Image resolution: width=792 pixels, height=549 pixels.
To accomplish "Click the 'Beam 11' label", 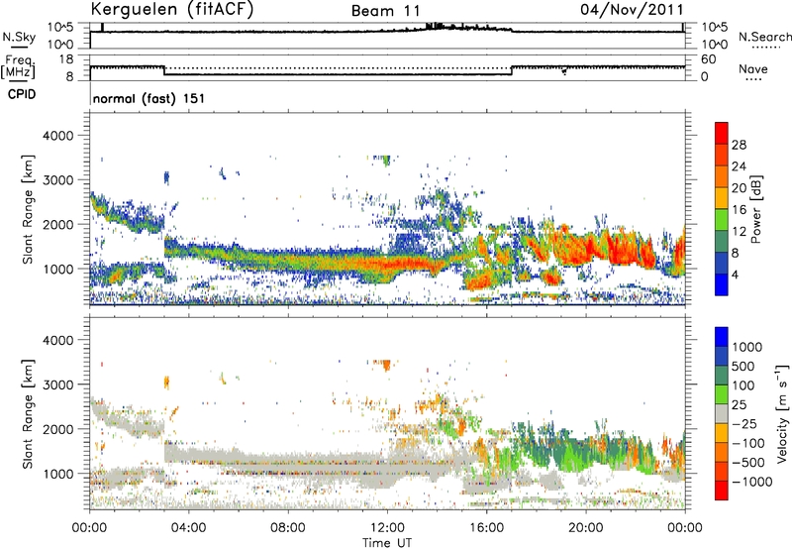I will click(385, 11).
